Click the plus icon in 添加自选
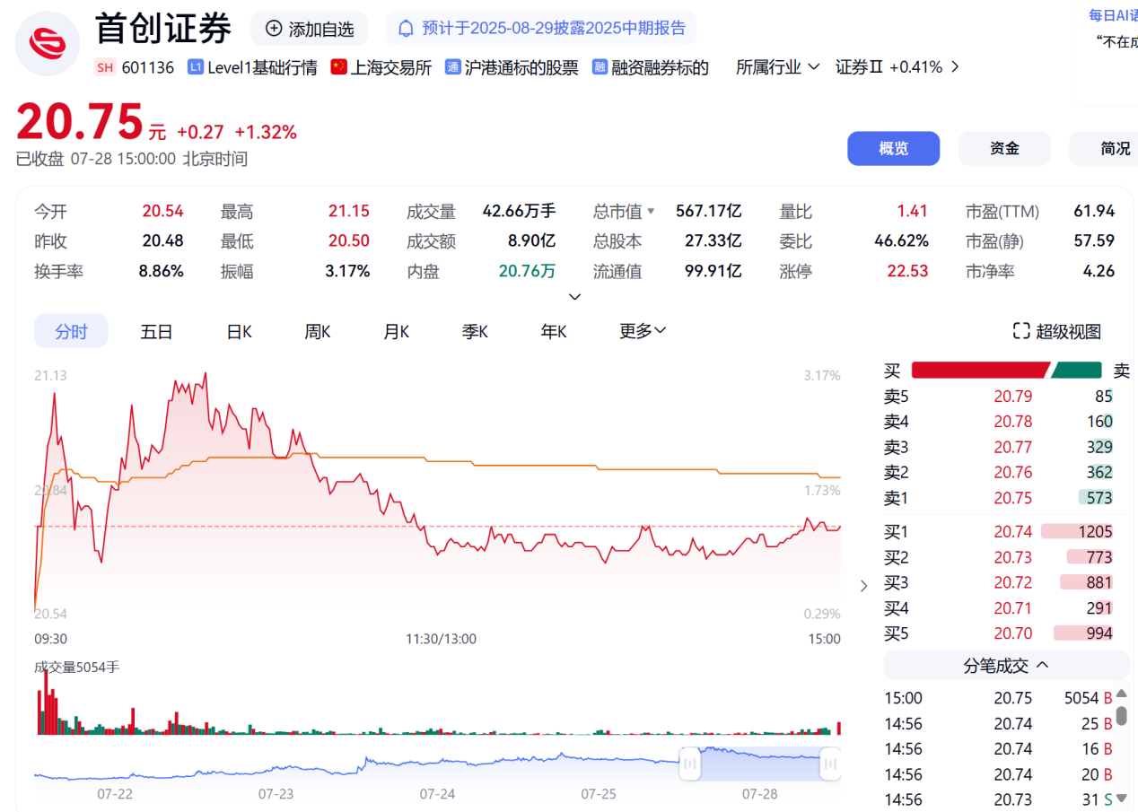This screenshot has height=812, width=1138. (274, 29)
